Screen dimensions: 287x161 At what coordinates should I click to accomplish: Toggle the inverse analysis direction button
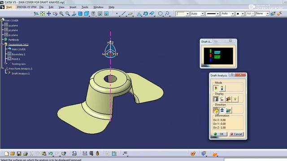click(228, 110)
